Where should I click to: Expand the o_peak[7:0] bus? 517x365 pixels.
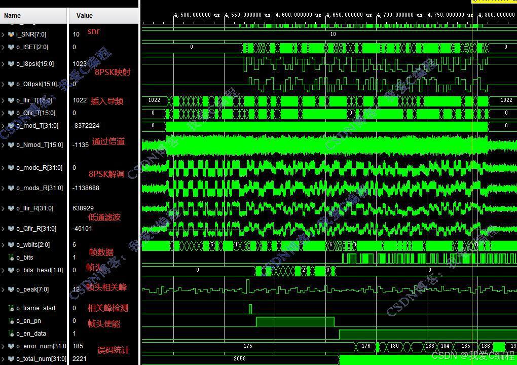coord(3,289)
